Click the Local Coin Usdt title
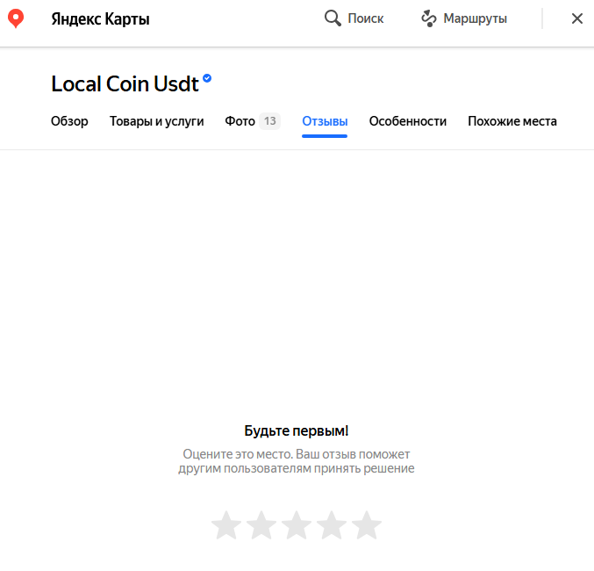This screenshot has height=571, width=594. [x=125, y=83]
